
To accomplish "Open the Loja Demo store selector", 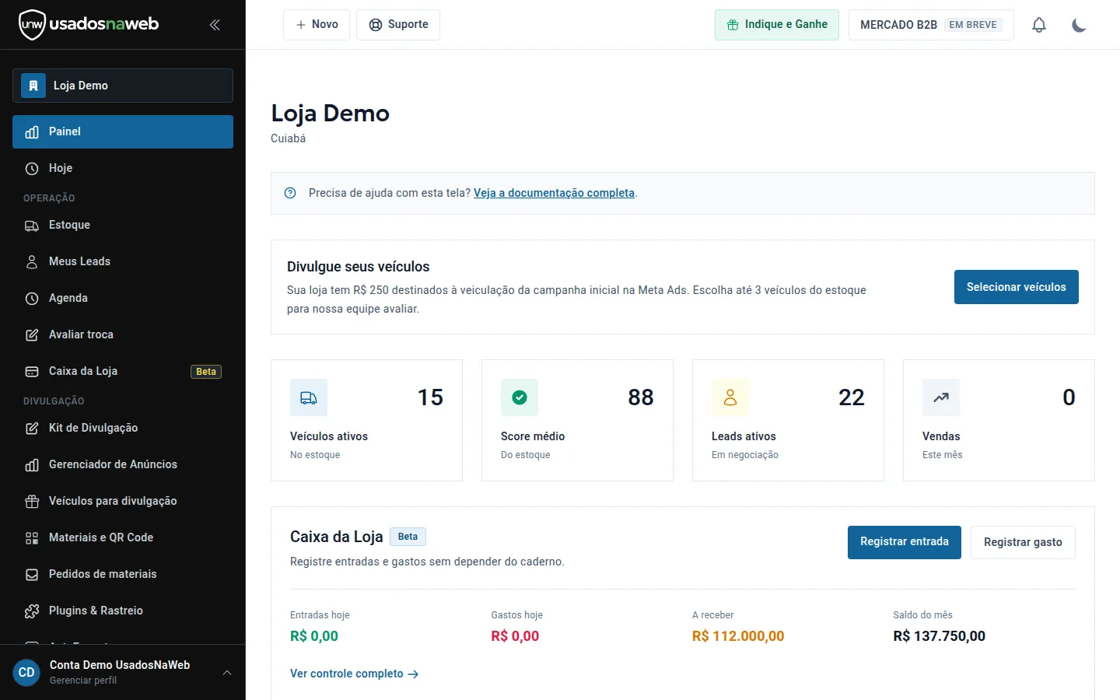I will [x=123, y=86].
